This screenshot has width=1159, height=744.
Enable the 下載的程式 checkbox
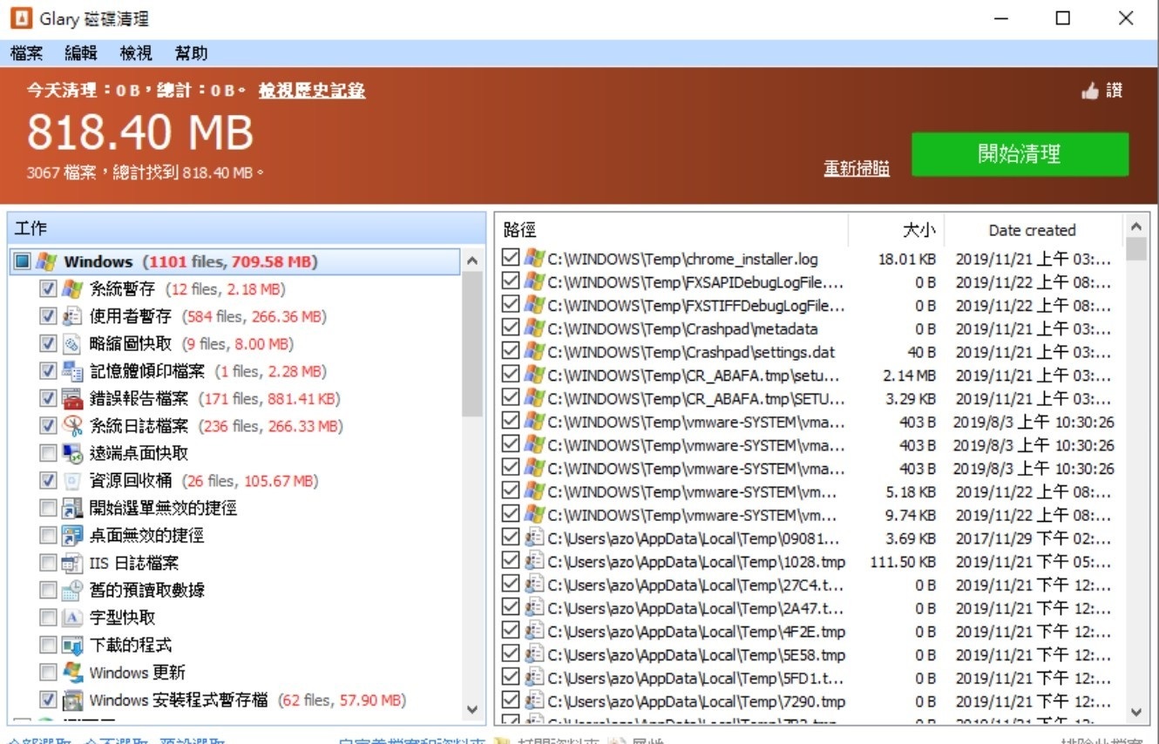point(49,646)
